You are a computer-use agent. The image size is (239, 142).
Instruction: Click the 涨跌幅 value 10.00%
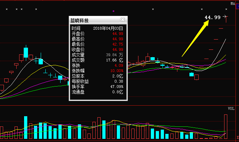click(x=116, y=71)
